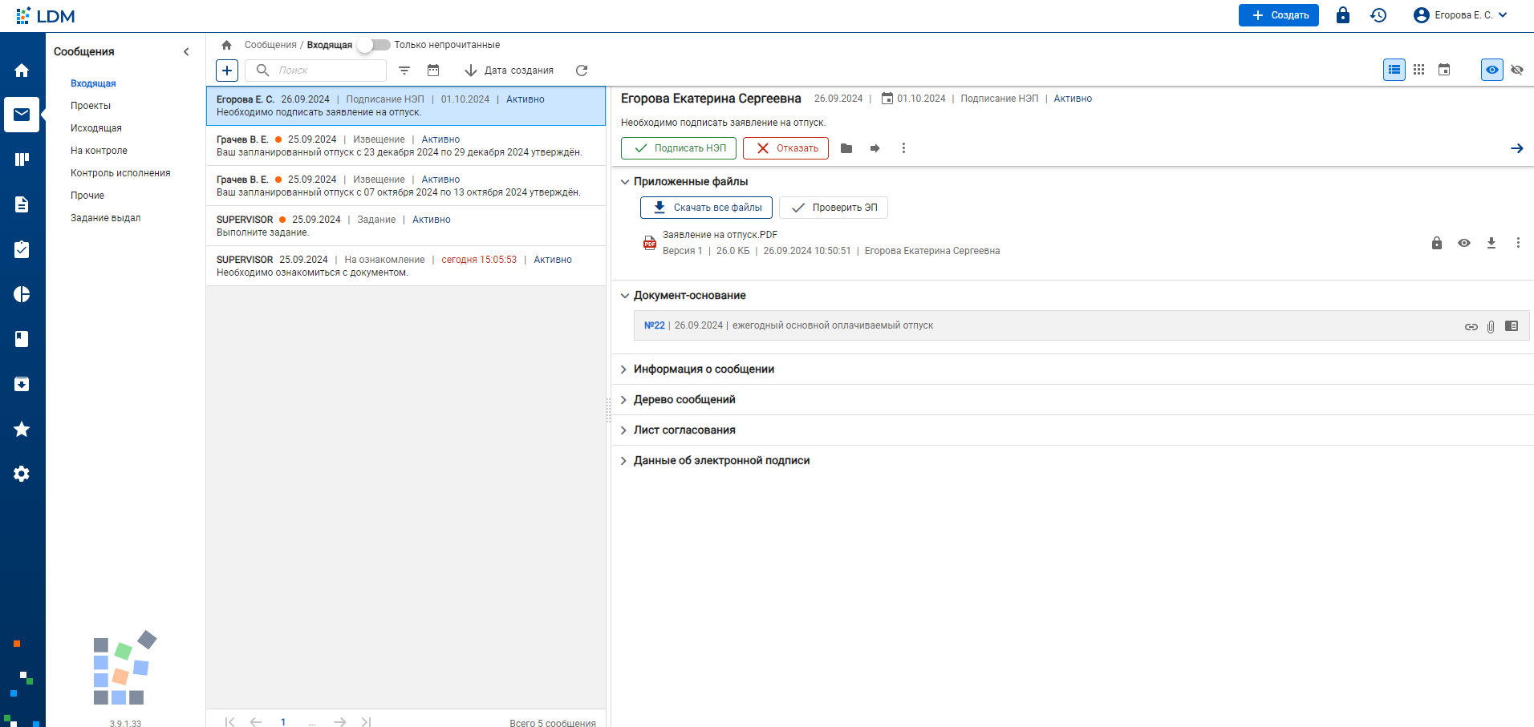The image size is (1534, 727).
Task: Open the Исходящая folder
Action: 96,128
